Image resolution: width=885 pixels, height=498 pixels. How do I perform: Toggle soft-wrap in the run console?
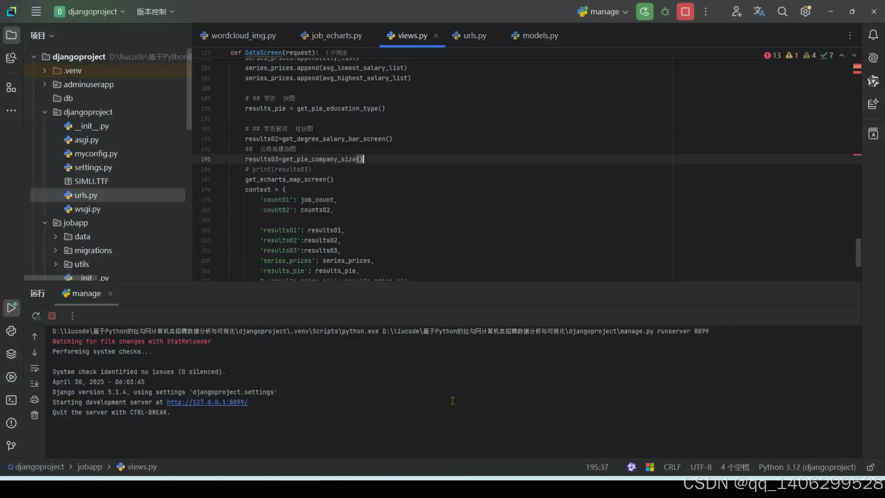(35, 368)
